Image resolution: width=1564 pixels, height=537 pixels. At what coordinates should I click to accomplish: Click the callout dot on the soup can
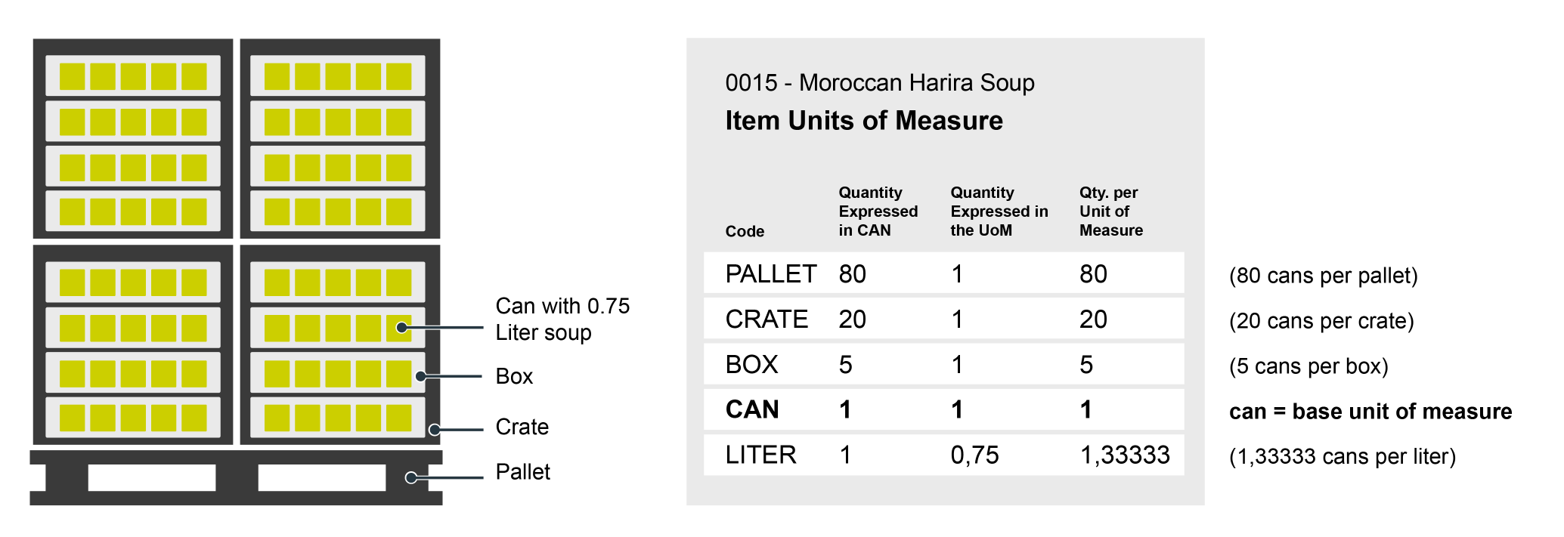(x=402, y=328)
